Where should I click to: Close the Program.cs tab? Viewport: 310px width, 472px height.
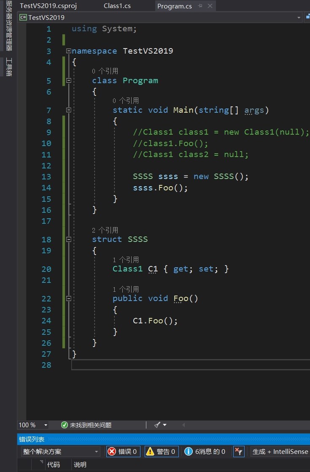pyautogui.click(x=210, y=6)
